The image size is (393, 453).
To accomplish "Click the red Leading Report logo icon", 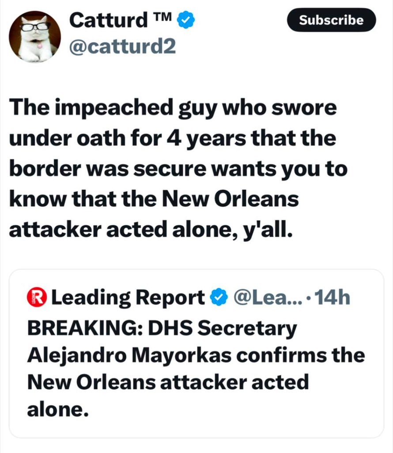I will click(x=37, y=297).
